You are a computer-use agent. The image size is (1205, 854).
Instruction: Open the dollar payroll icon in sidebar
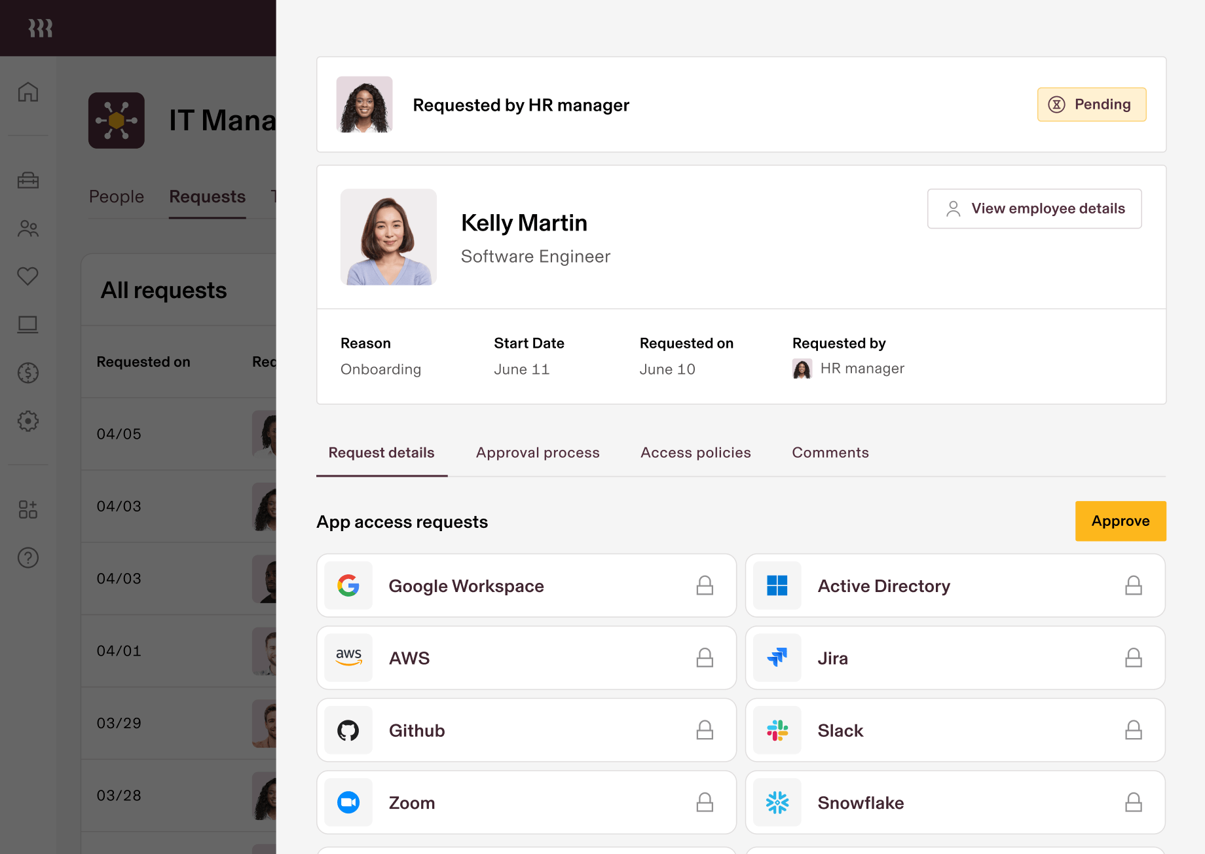click(x=28, y=373)
